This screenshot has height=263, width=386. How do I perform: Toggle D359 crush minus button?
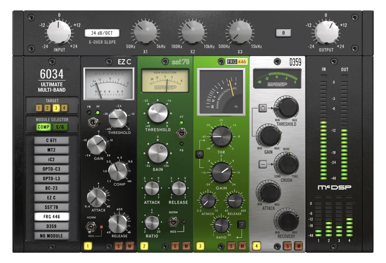[262, 164]
